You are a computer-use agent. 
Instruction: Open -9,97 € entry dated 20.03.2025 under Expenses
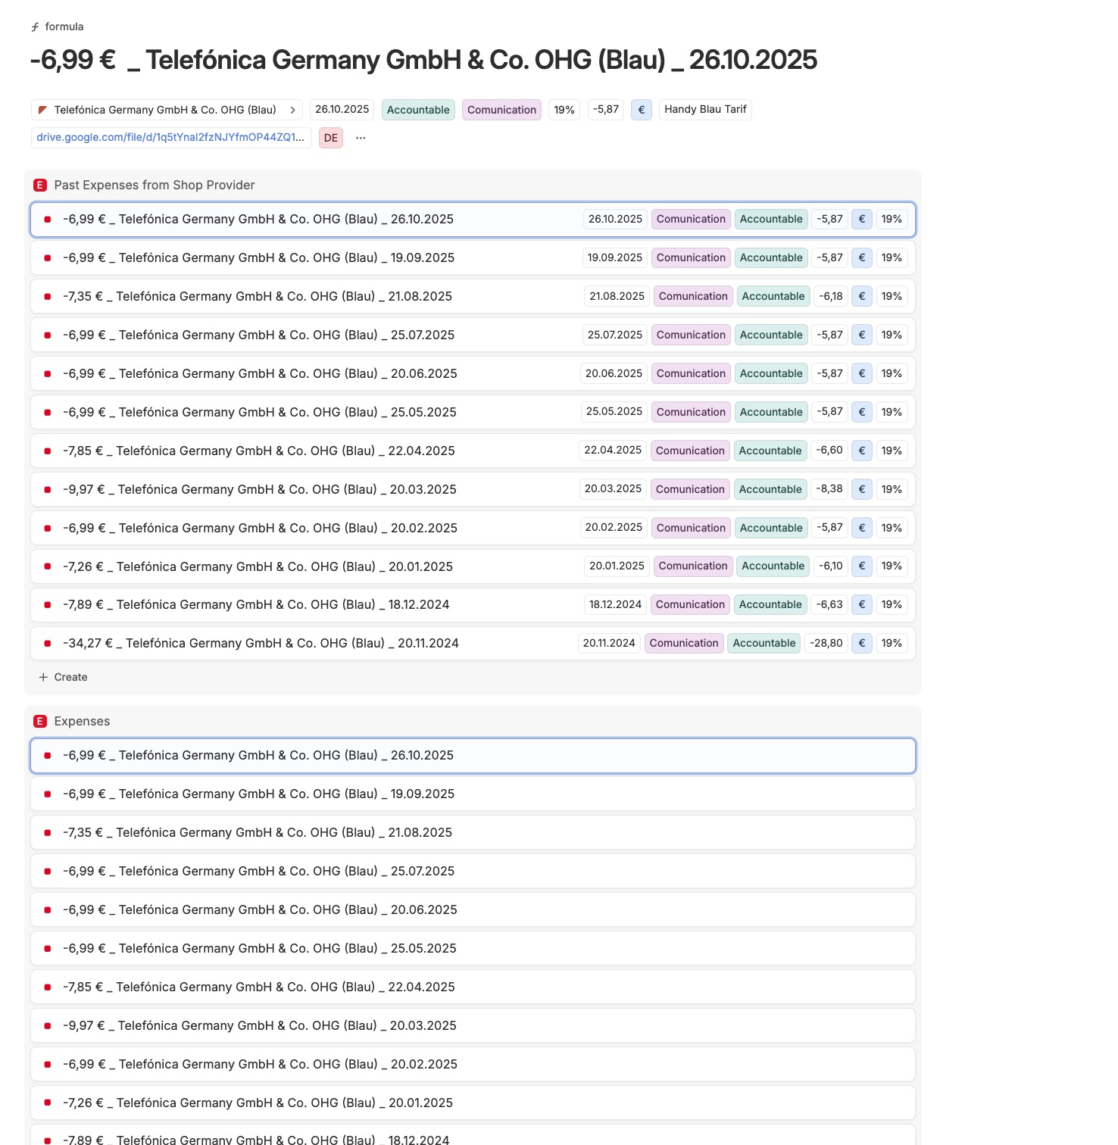point(473,1026)
